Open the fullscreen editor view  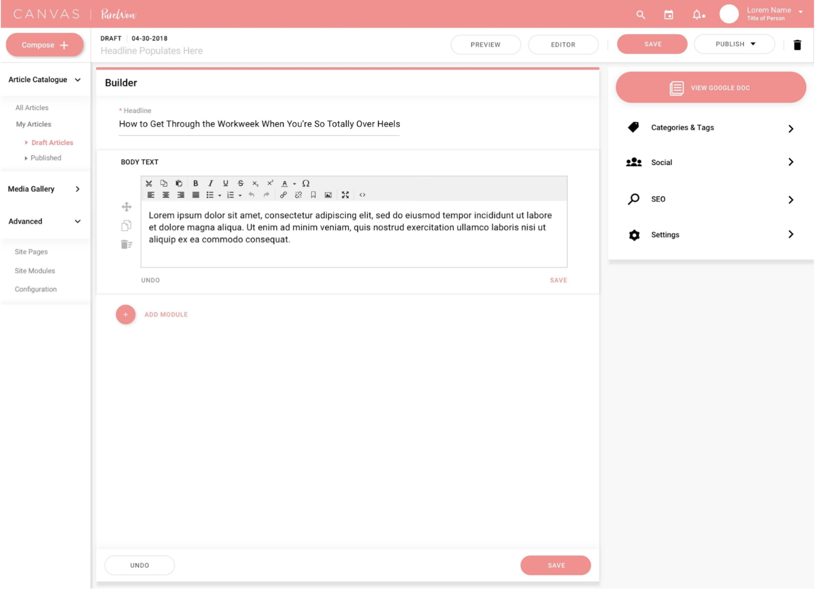(x=345, y=195)
